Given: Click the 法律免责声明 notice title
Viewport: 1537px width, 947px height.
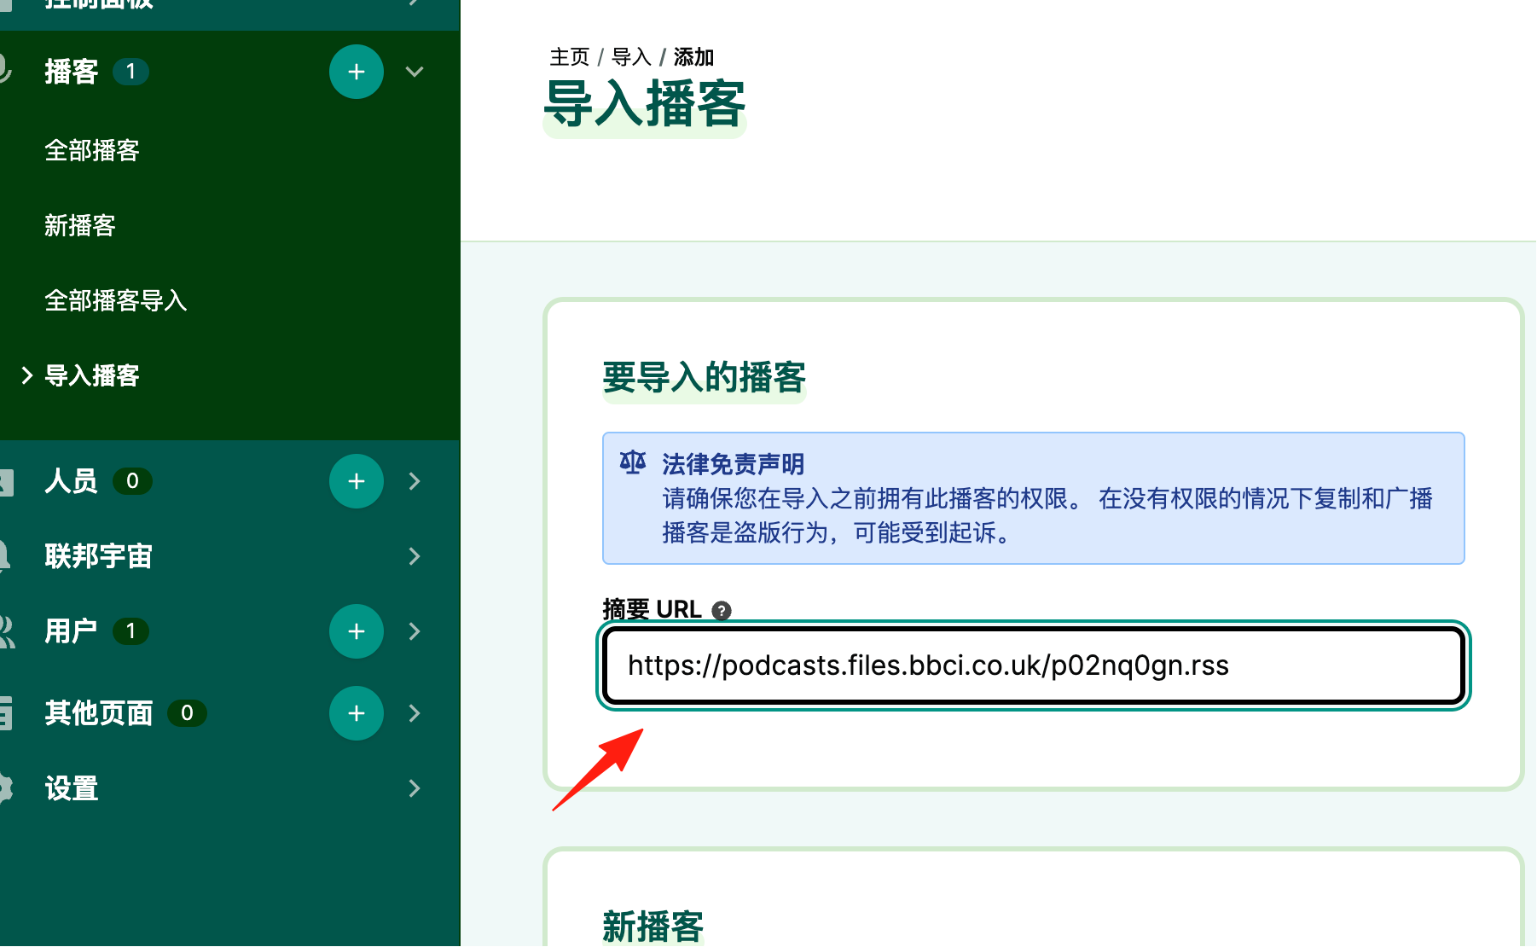Looking at the screenshot, I should point(734,464).
